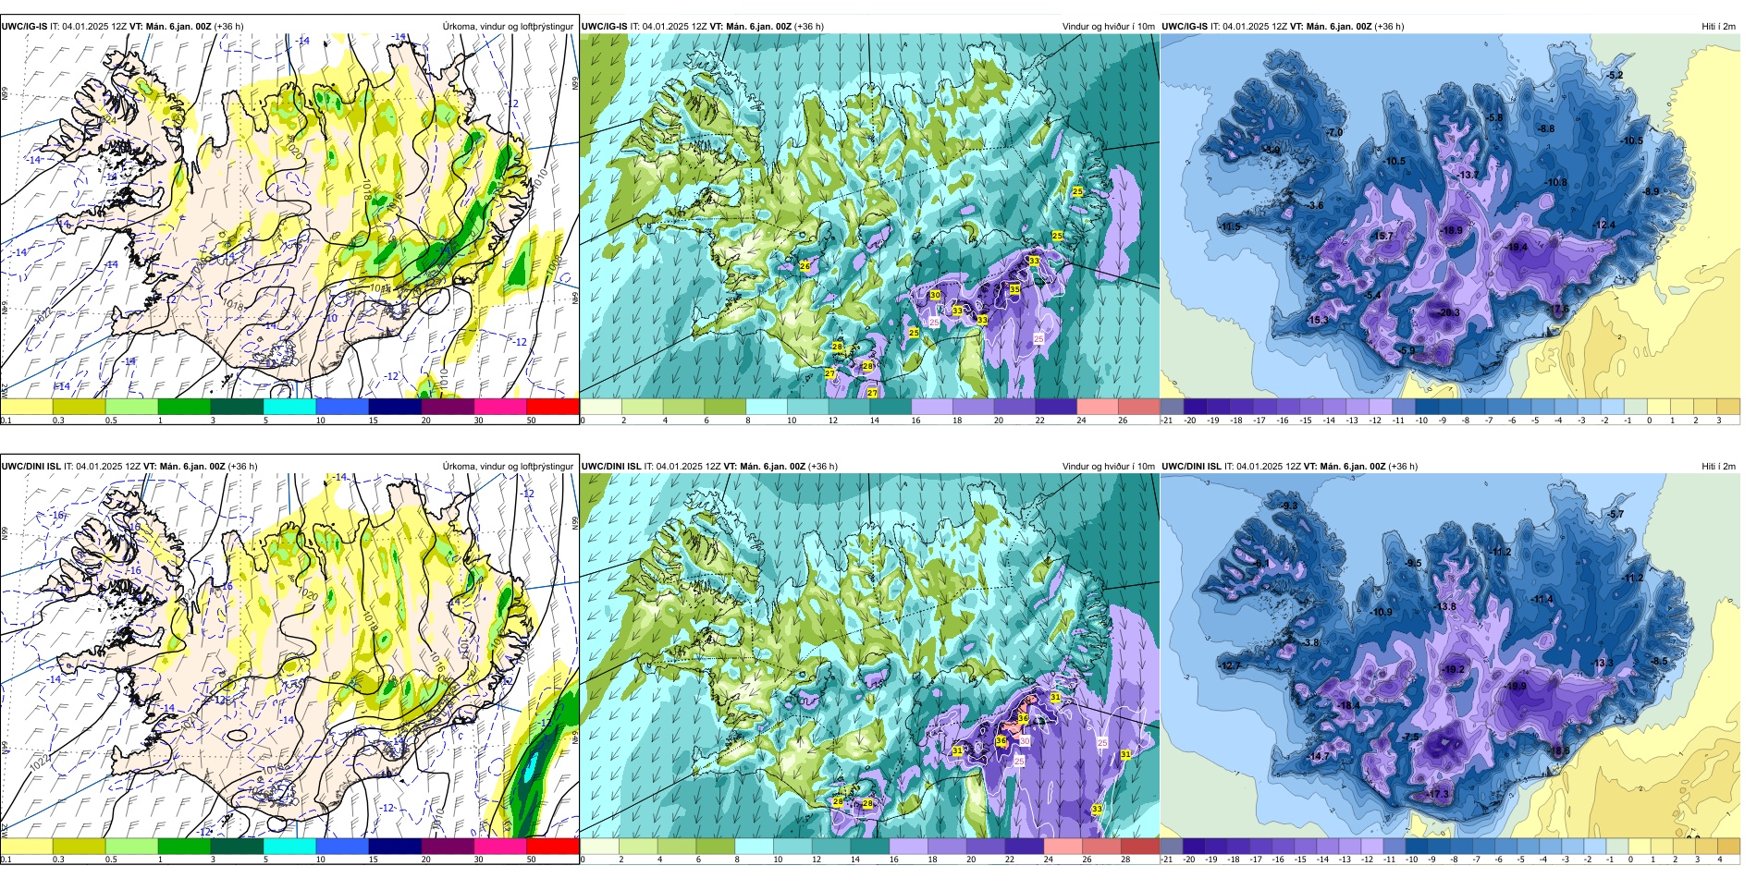Viewport: 1757px width, 878px height.
Task: Pick the orange 4 swatch in DINI temperature legend
Action: (1728, 847)
